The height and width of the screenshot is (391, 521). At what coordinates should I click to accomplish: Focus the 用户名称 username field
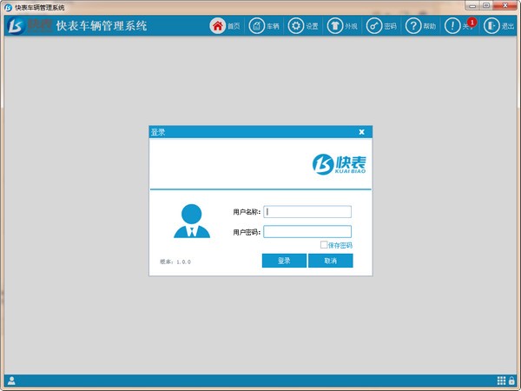(x=307, y=211)
